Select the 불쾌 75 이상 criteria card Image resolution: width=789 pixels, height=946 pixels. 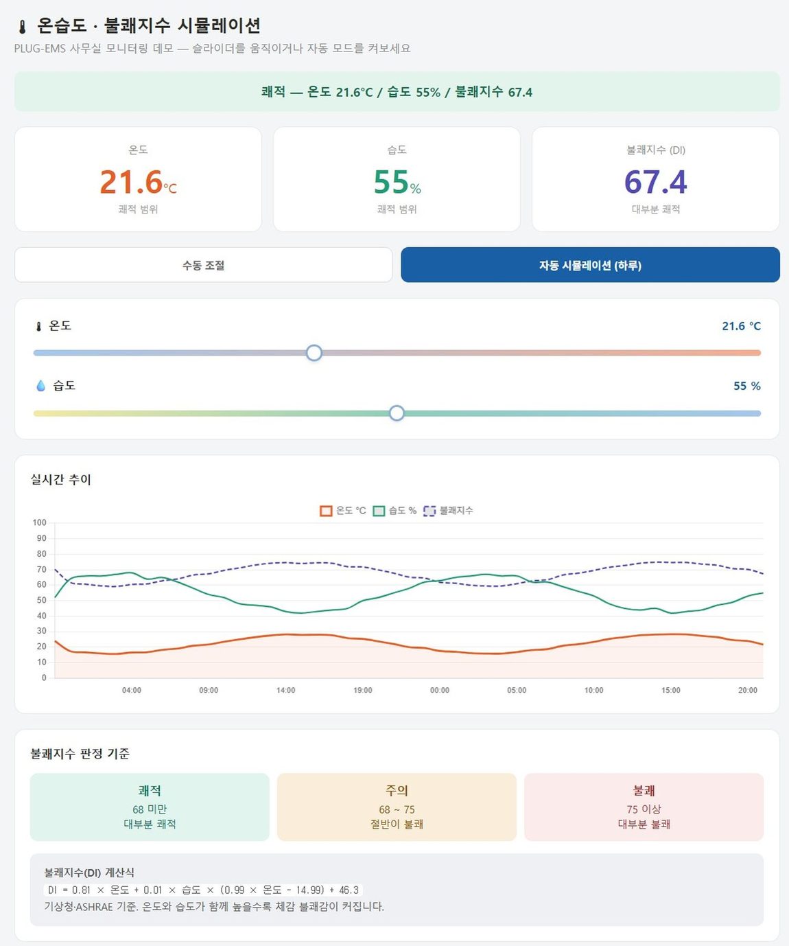click(644, 807)
